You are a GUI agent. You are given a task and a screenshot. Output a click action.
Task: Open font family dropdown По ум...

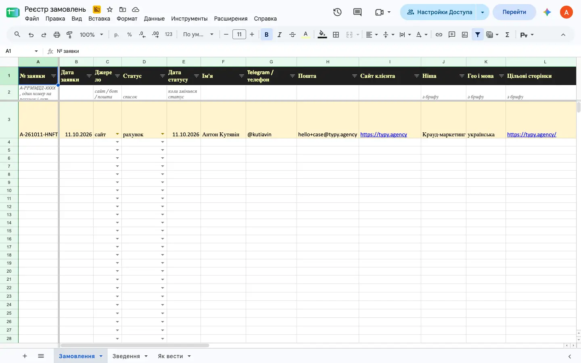[x=199, y=35]
